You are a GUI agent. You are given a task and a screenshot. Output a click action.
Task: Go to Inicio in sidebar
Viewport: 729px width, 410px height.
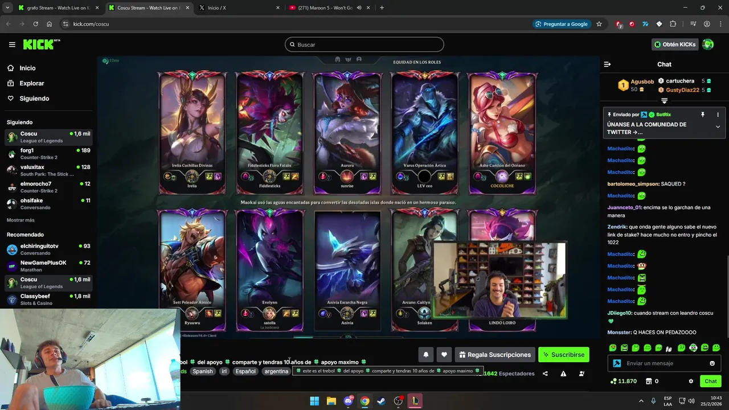(27, 68)
